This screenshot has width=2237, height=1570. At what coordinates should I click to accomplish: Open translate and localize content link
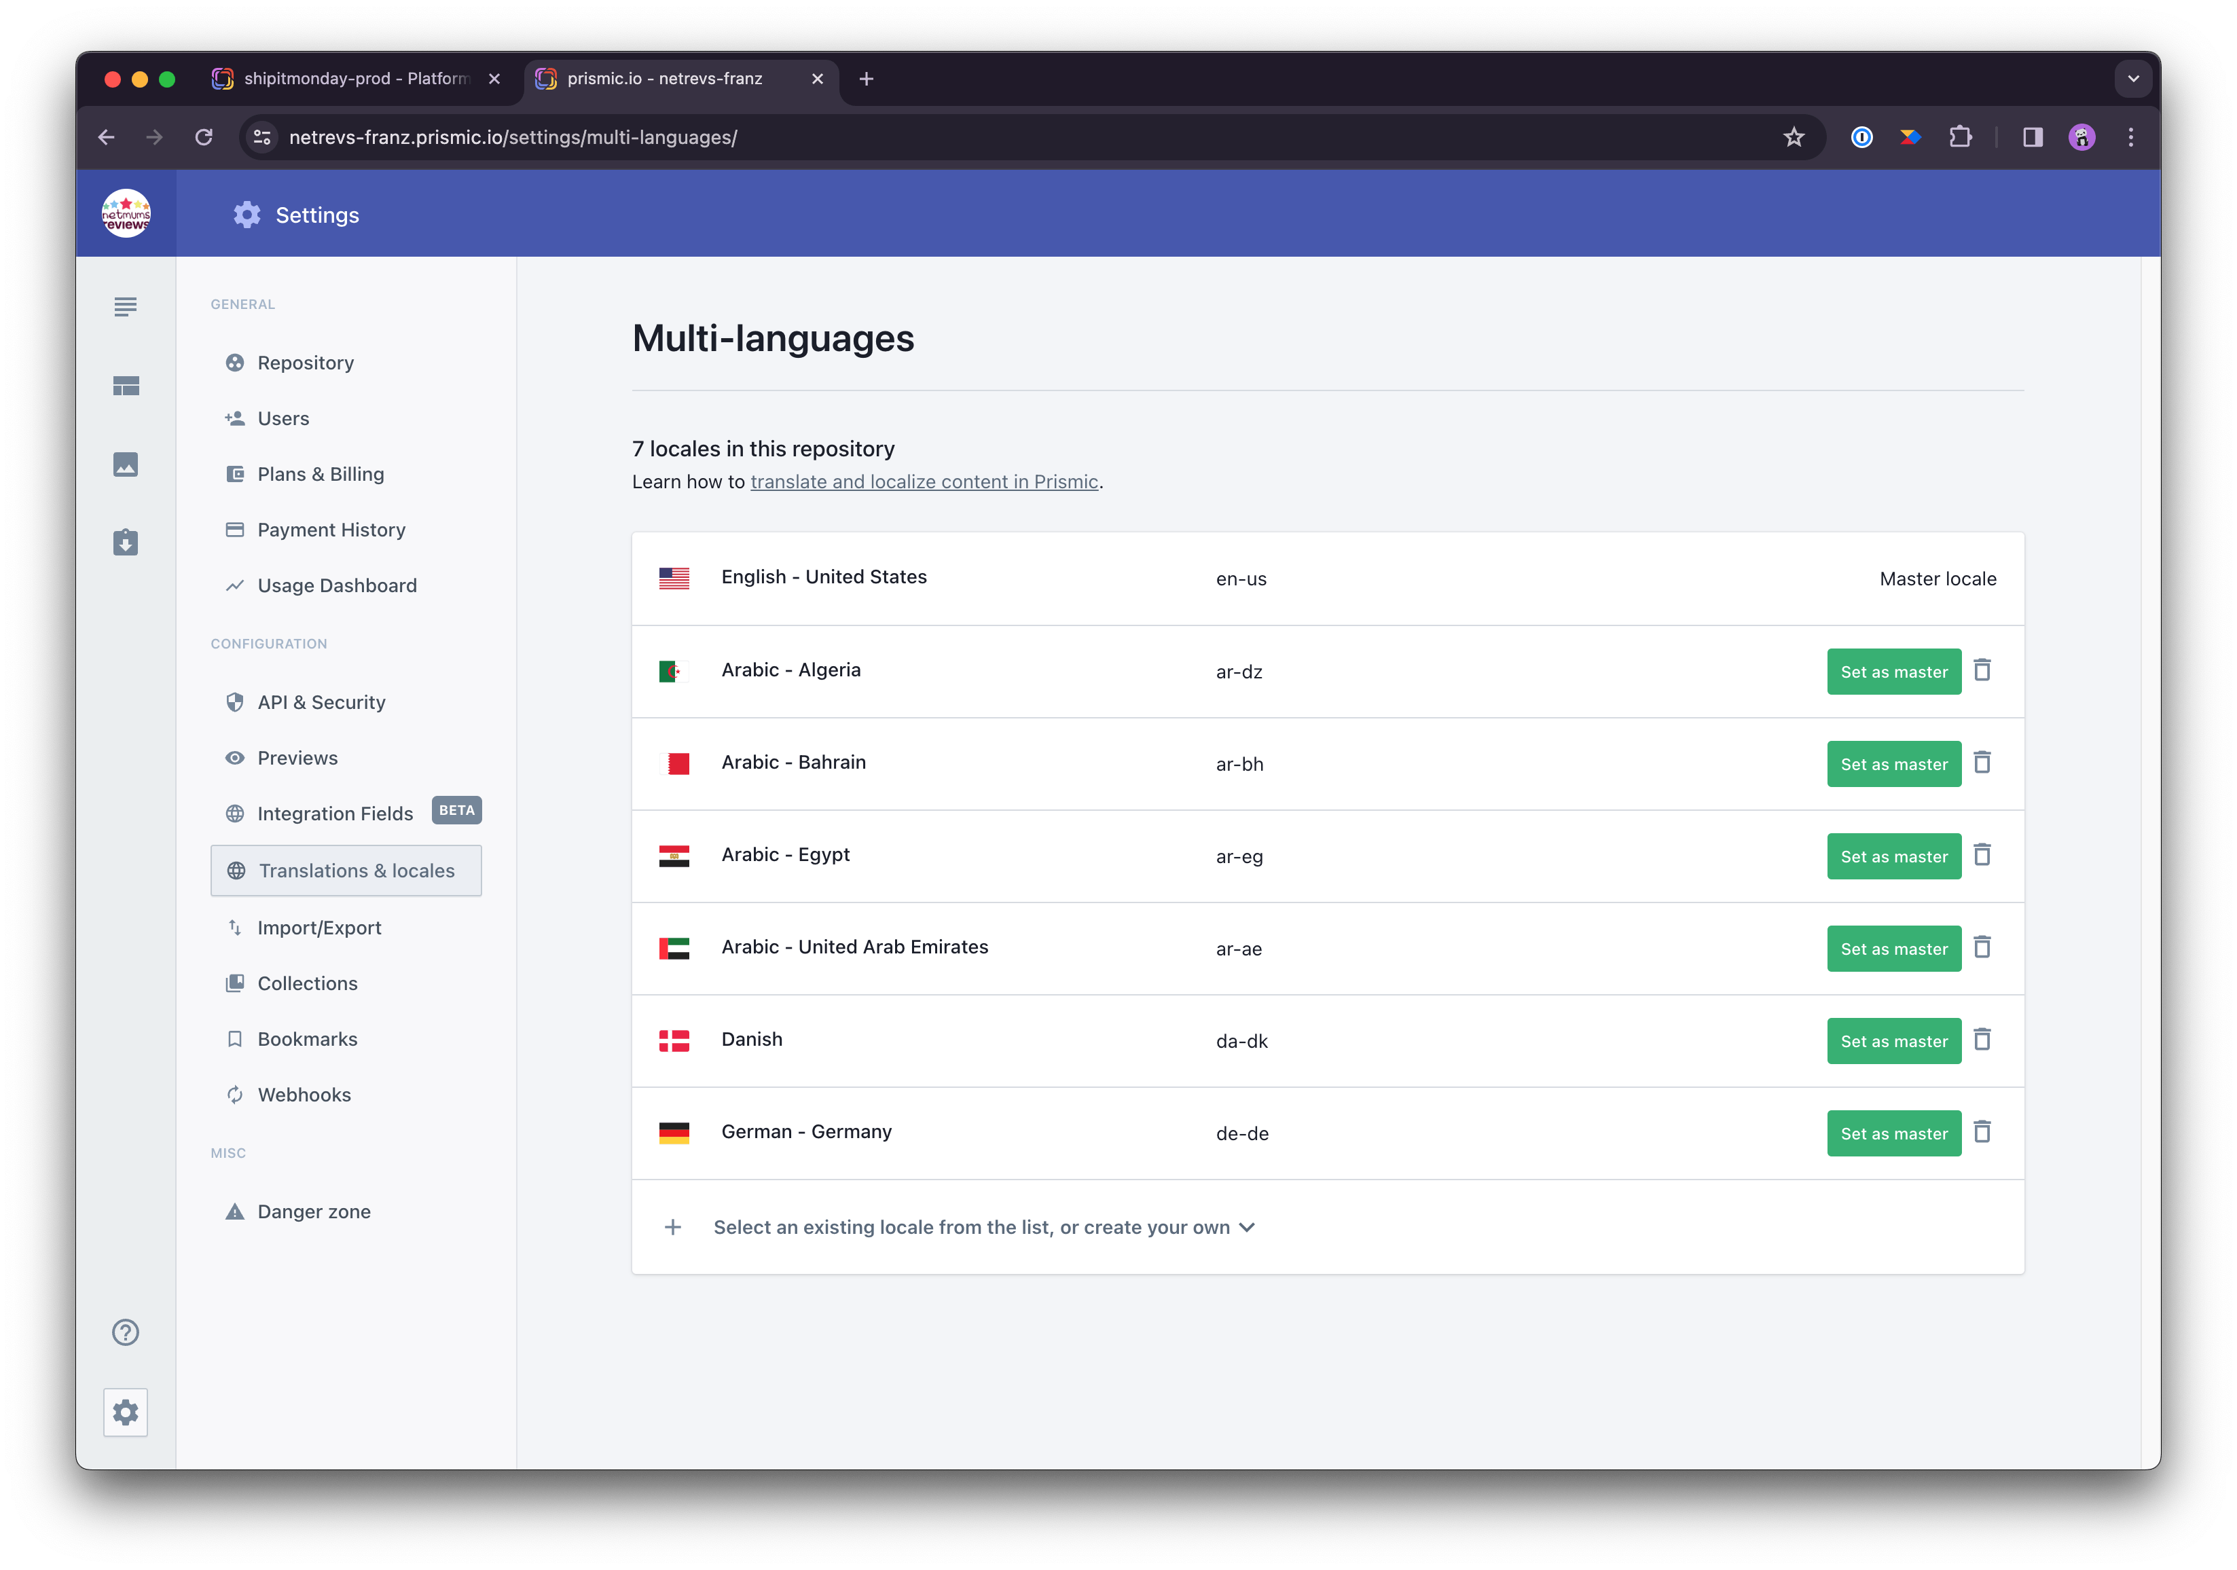click(x=924, y=481)
